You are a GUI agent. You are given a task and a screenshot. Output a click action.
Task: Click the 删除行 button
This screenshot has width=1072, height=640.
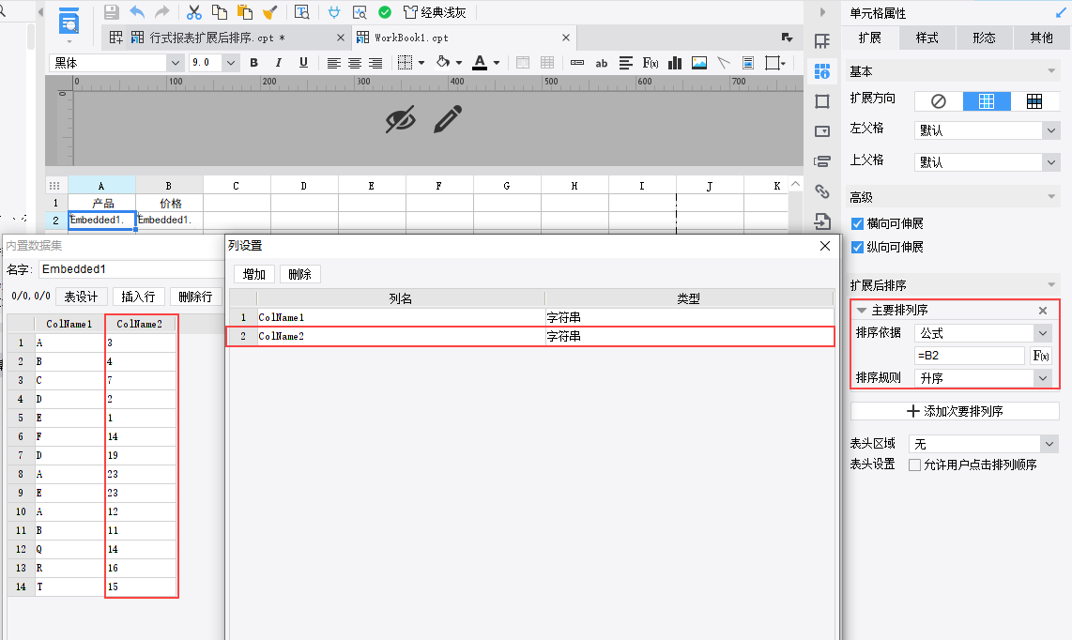(195, 297)
